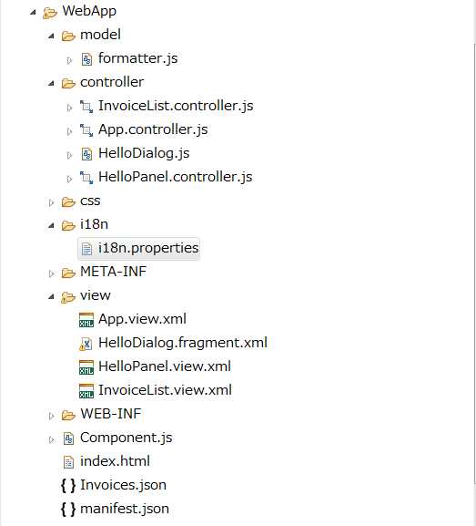Viewport: 476px width, 526px height.
Task: Click the App.view.xml XML view icon
Action: pyautogui.click(x=86, y=320)
